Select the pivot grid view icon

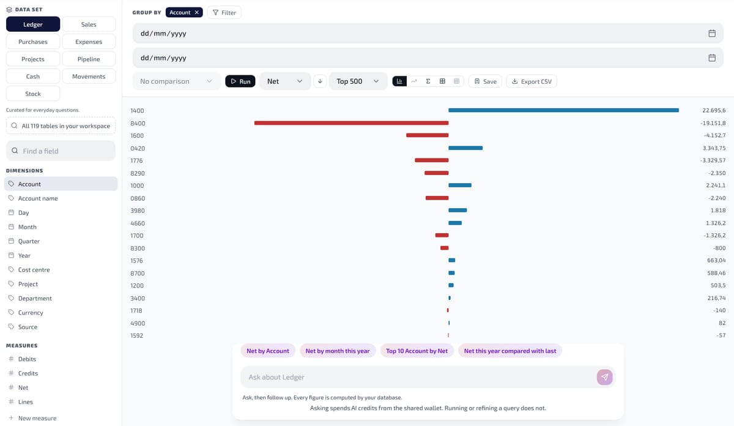(456, 81)
